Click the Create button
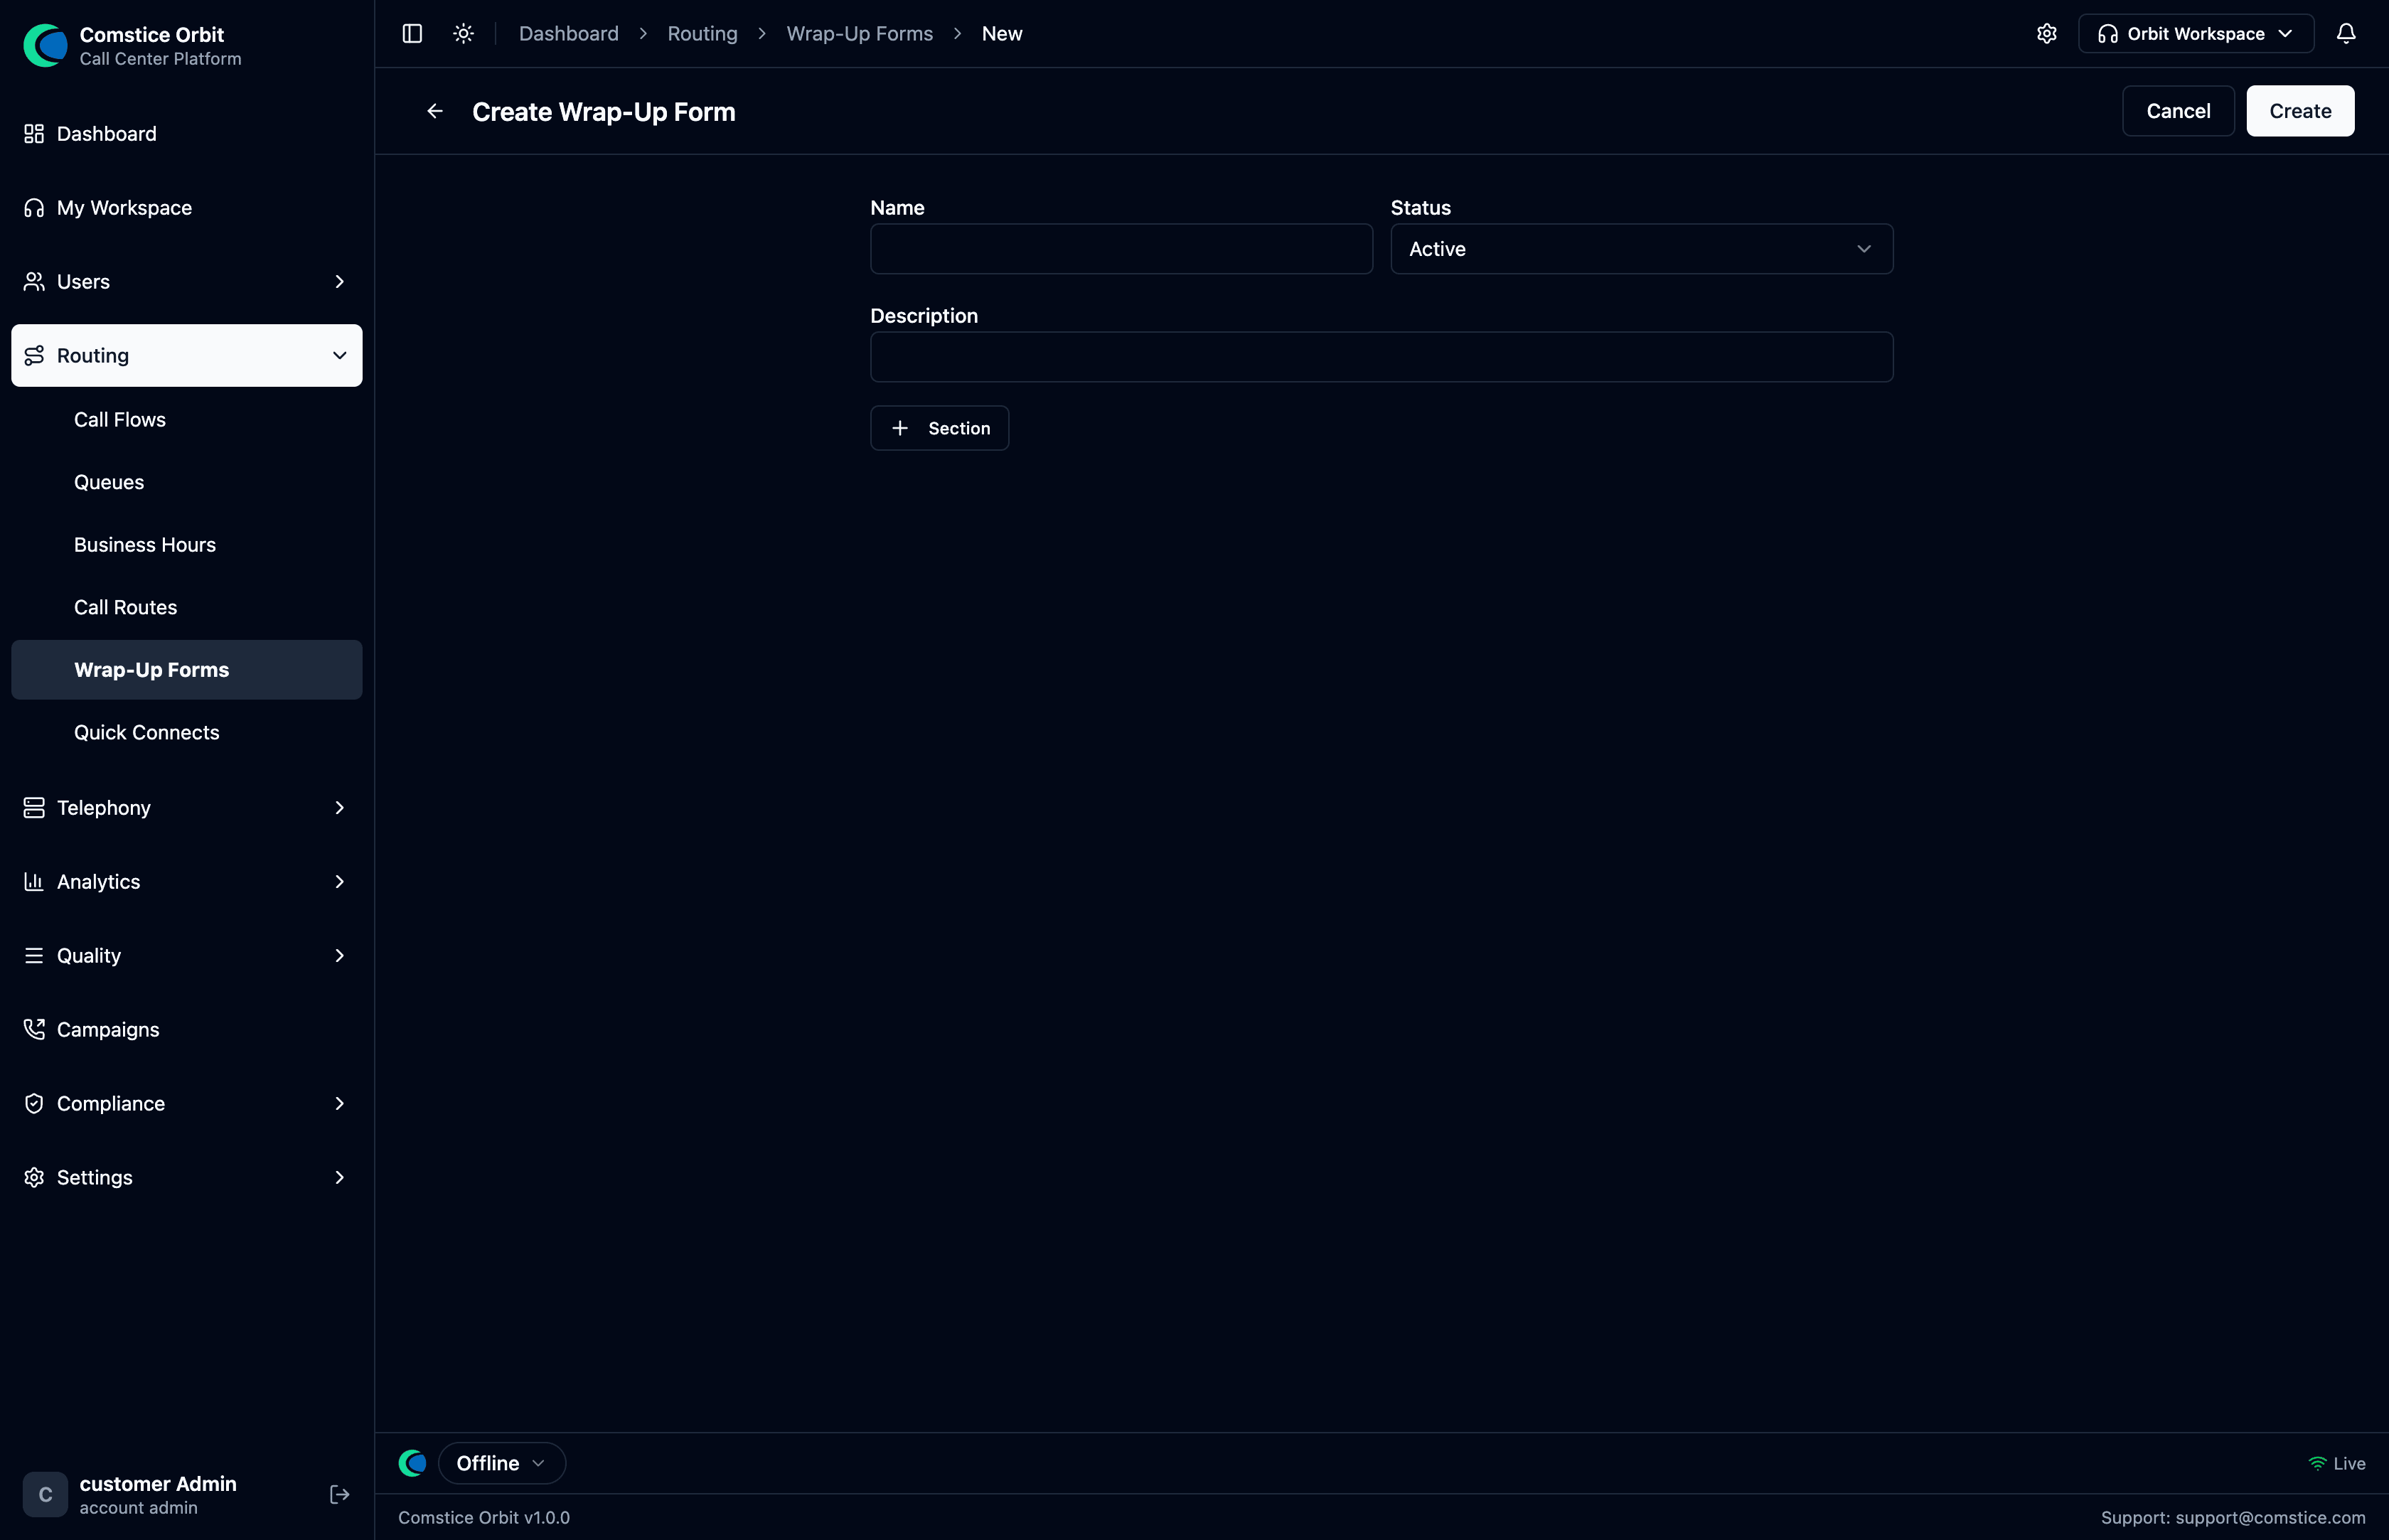This screenshot has width=2389, height=1540. [2300, 111]
